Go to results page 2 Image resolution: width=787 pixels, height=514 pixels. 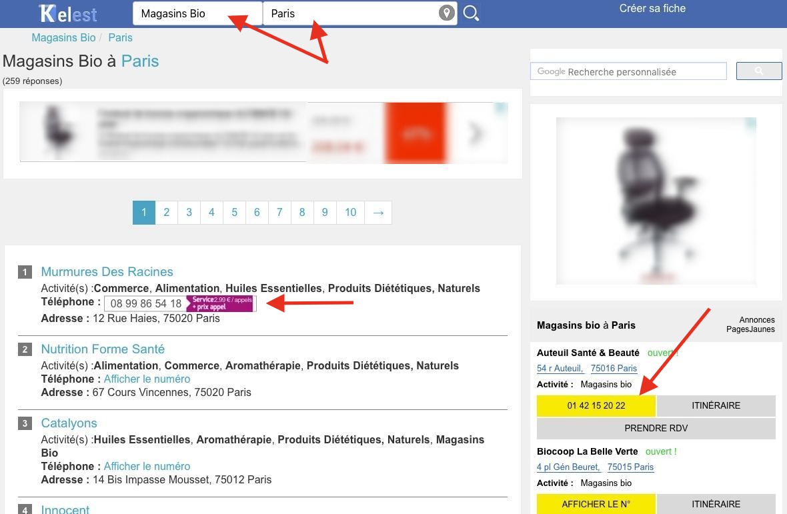[x=166, y=213]
